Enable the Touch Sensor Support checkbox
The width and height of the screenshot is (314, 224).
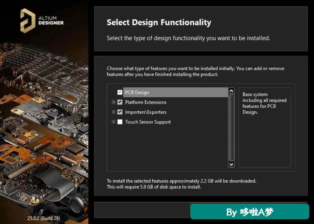pyautogui.click(x=120, y=122)
